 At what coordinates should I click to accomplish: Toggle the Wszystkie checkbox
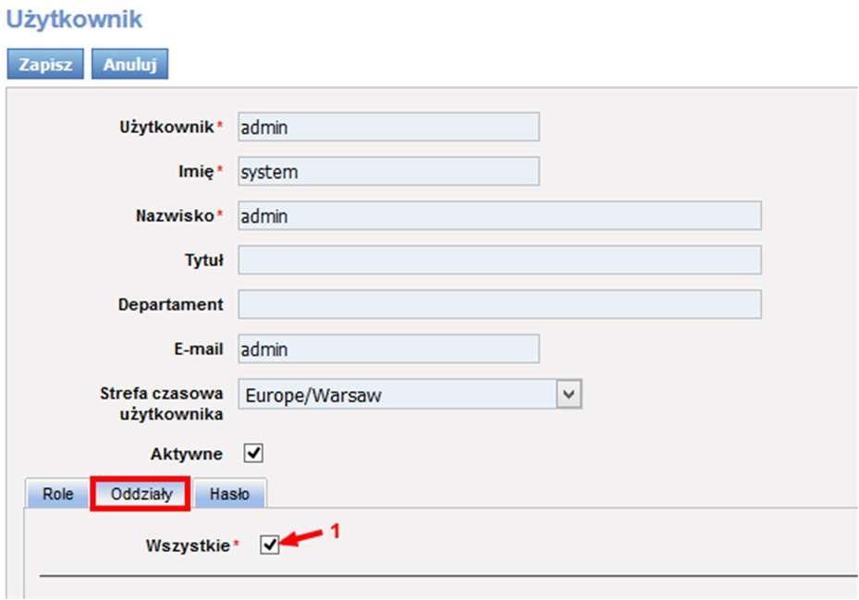coord(269,545)
